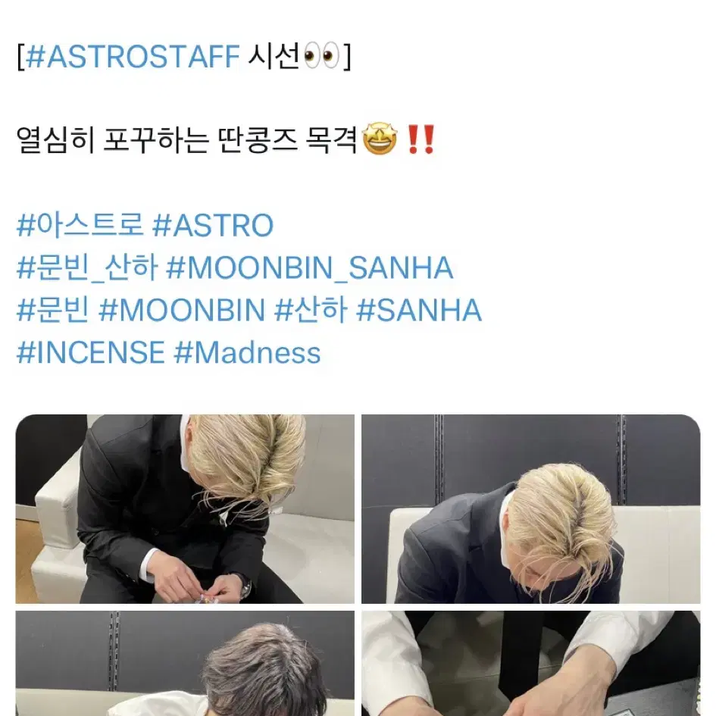Select the tweet text 열심히 포꾸하는 딴콩즈
The height and width of the screenshot is (716, 716).
click(x=157, y=139)
